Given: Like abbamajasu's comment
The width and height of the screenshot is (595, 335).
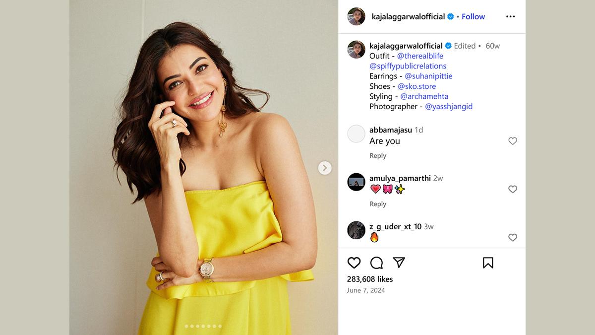Looking at the screenshot, I should pos(513,141).
